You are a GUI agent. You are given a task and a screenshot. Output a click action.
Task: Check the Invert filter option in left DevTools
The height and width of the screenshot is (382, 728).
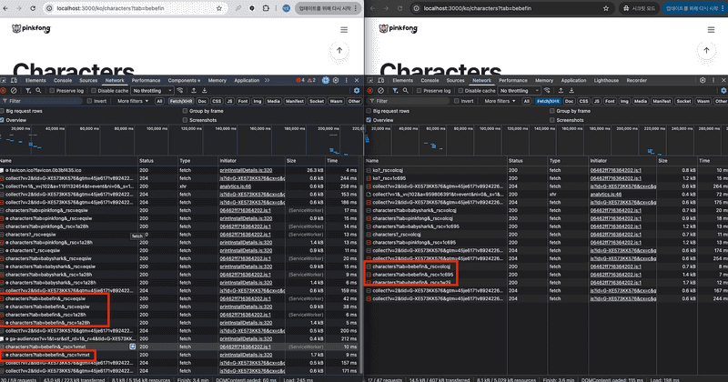point(88,101)
